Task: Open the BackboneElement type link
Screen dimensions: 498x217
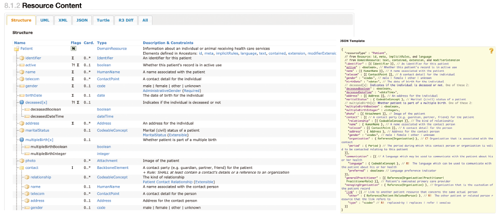Action: [x=113, y=167]
